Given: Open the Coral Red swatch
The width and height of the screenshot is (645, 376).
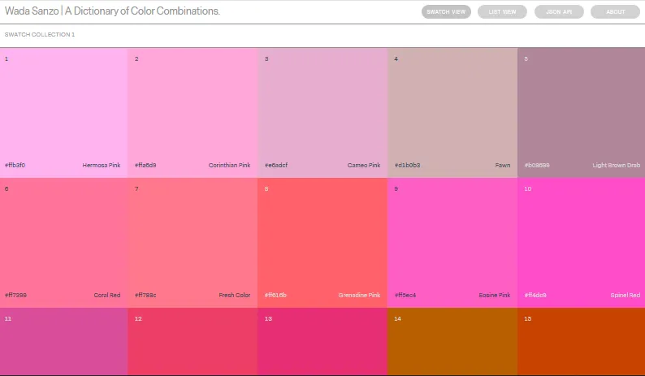Looking at the screenshot, I should point(63,242).
